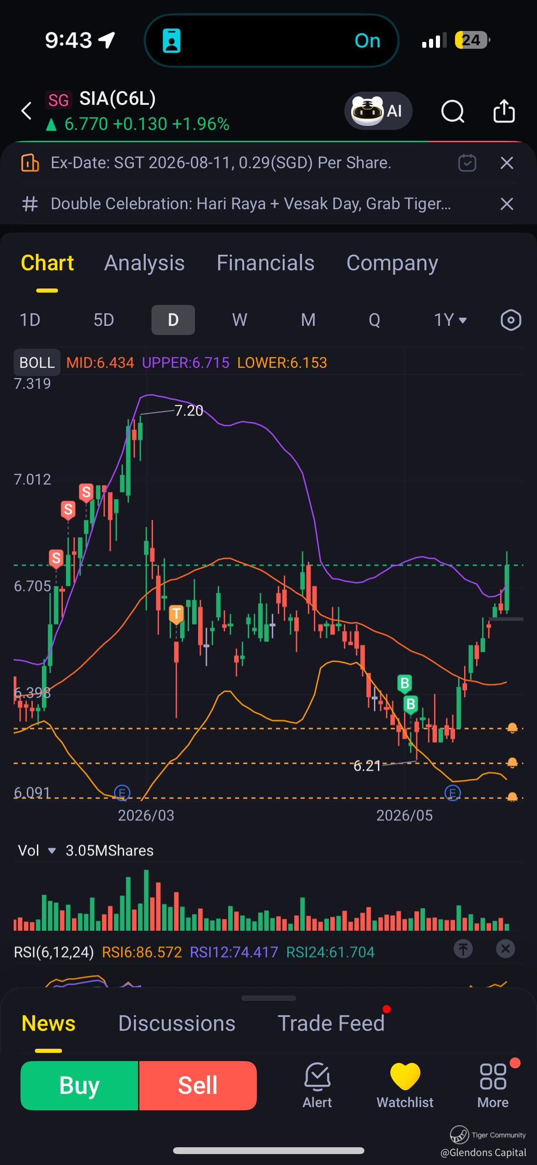The image size is (537, 1165).
Task: Switch chart to W weekly interval
Action: (x=240, y=320)
